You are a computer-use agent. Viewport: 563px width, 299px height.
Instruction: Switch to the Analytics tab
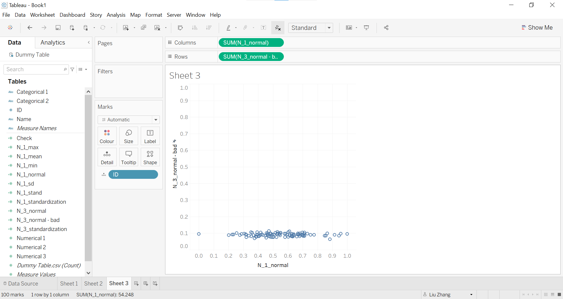[x=53, y=43]
